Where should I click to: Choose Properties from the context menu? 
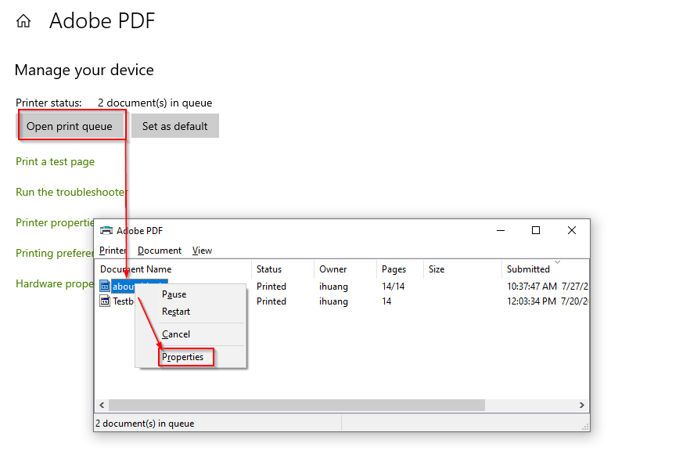tap(185, 357)
